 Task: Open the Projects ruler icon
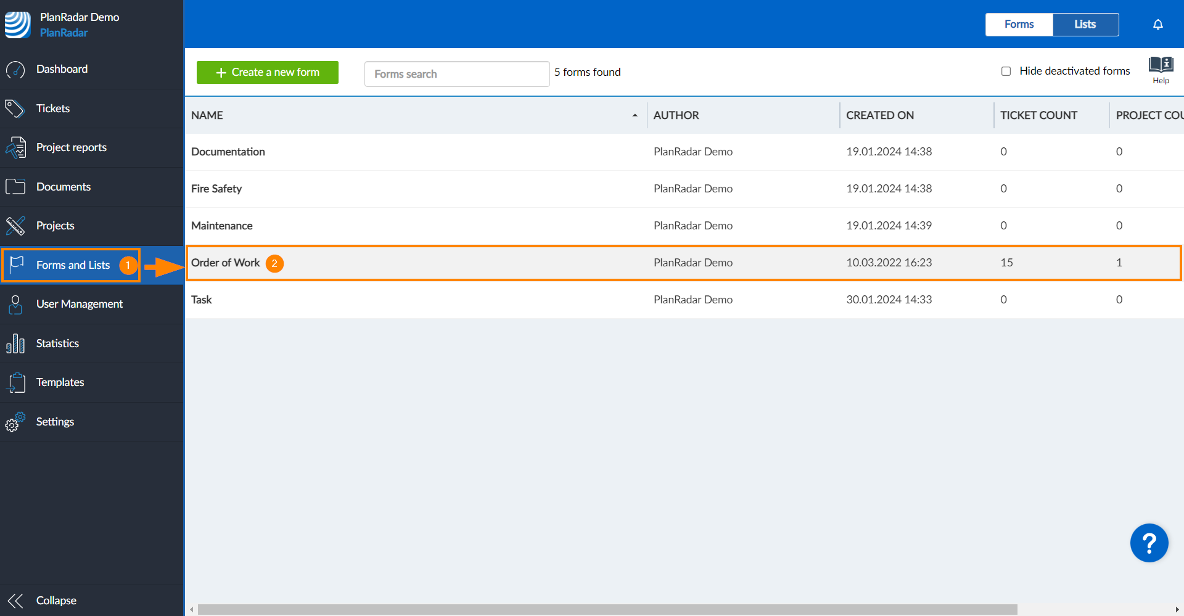pyautogui.click(x=15, y=226)
